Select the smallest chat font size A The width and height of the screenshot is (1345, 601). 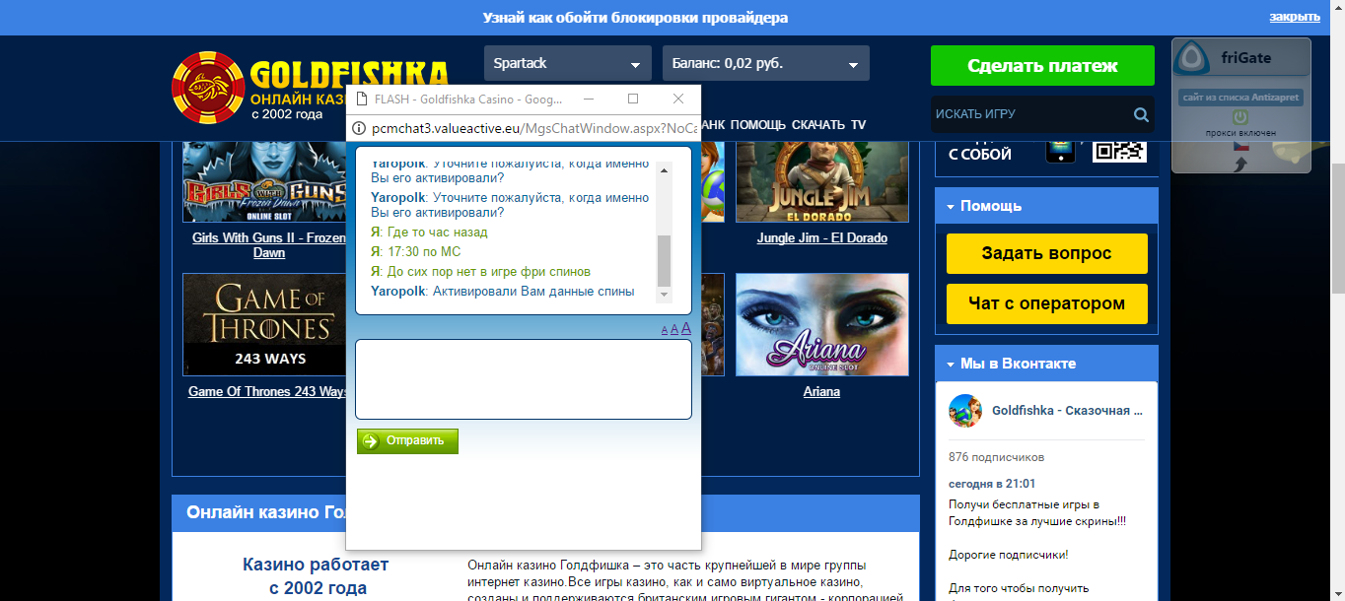(664, 331)
